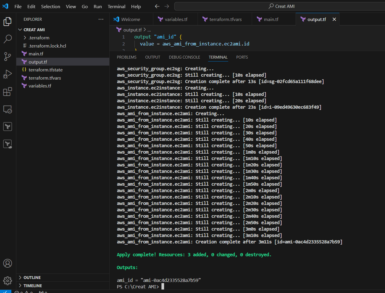Viewport: 385px width, 293px height.
Task: Show the DEBUG CONSOLE panel tab
Action: pyautogui.click(x=184, y=57)
